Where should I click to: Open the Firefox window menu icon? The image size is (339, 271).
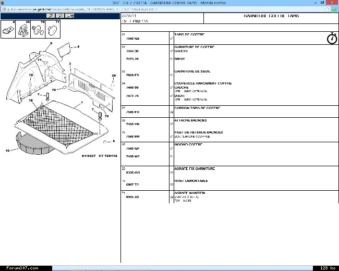[x=3, y=3]
